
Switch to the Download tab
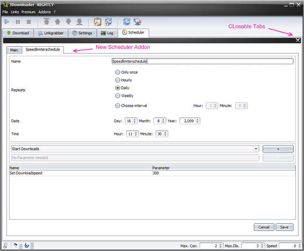pyautogui.click(x=18, y=33)
